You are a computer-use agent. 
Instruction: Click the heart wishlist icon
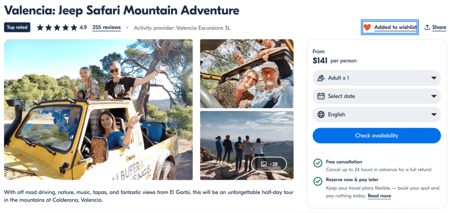(x=367, y=27)
